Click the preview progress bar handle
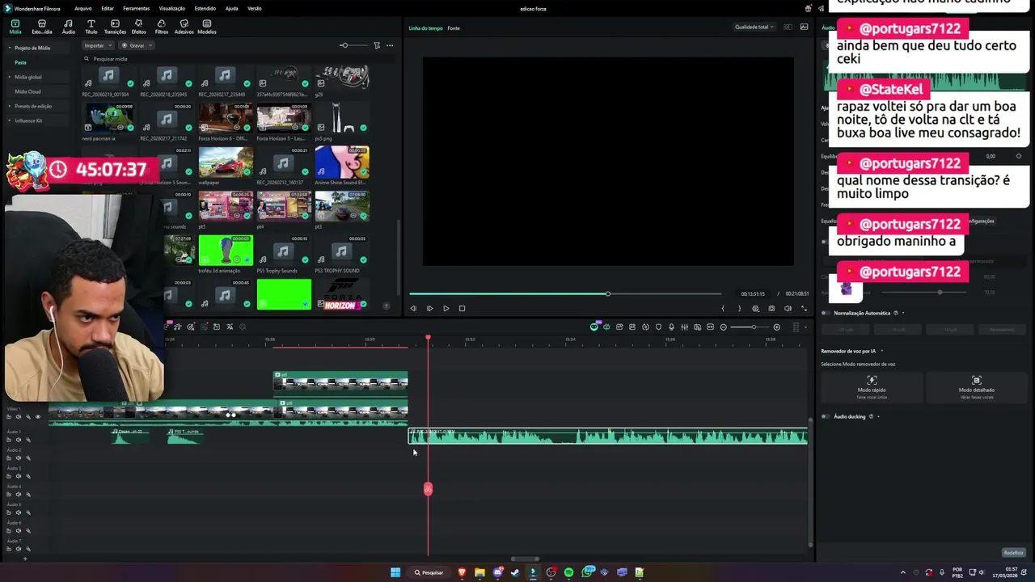The image size is (1035, 582). pyautogui.click(x=607, y=293)
